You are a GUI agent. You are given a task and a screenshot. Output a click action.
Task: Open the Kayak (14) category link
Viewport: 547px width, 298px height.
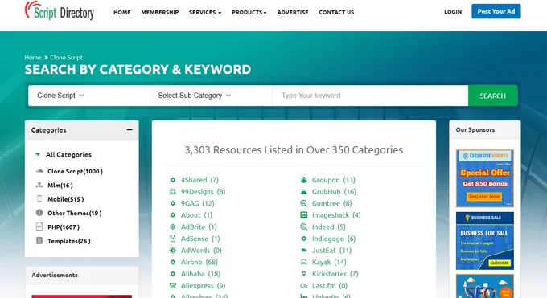329,262
